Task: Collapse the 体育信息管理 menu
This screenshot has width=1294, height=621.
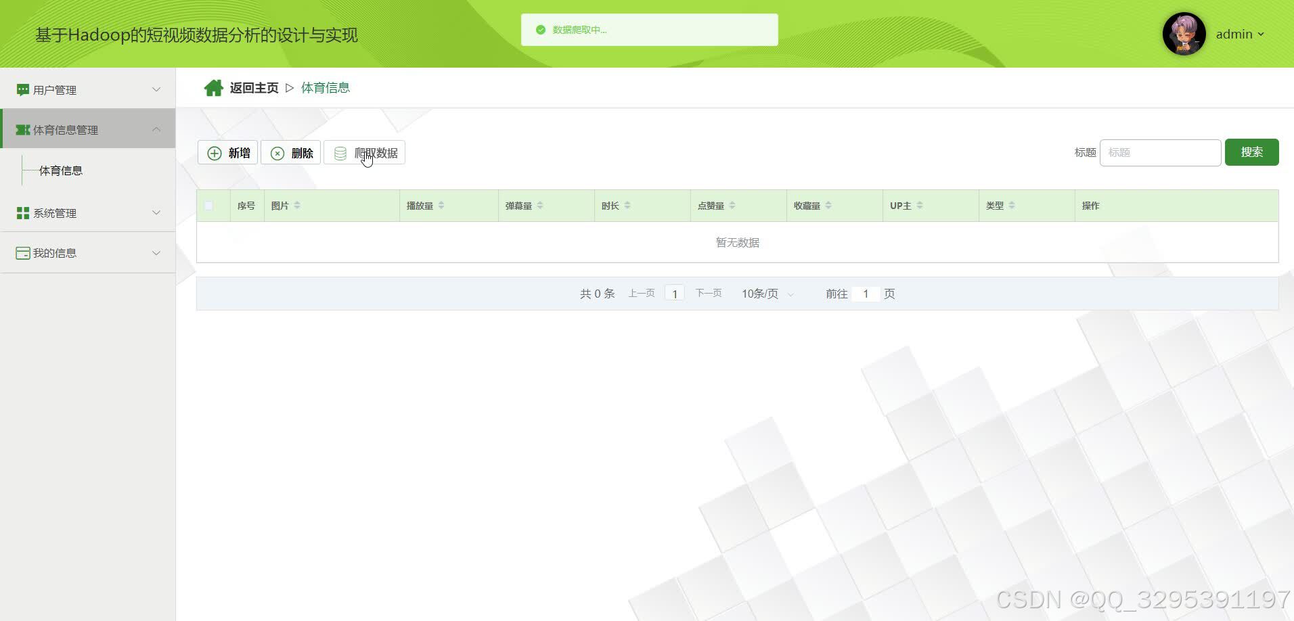Action: pos(88,129)
